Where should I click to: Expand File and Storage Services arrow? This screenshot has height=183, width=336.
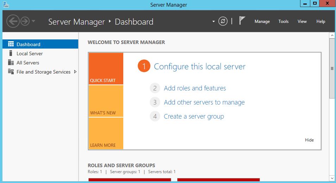pos(75,72)
